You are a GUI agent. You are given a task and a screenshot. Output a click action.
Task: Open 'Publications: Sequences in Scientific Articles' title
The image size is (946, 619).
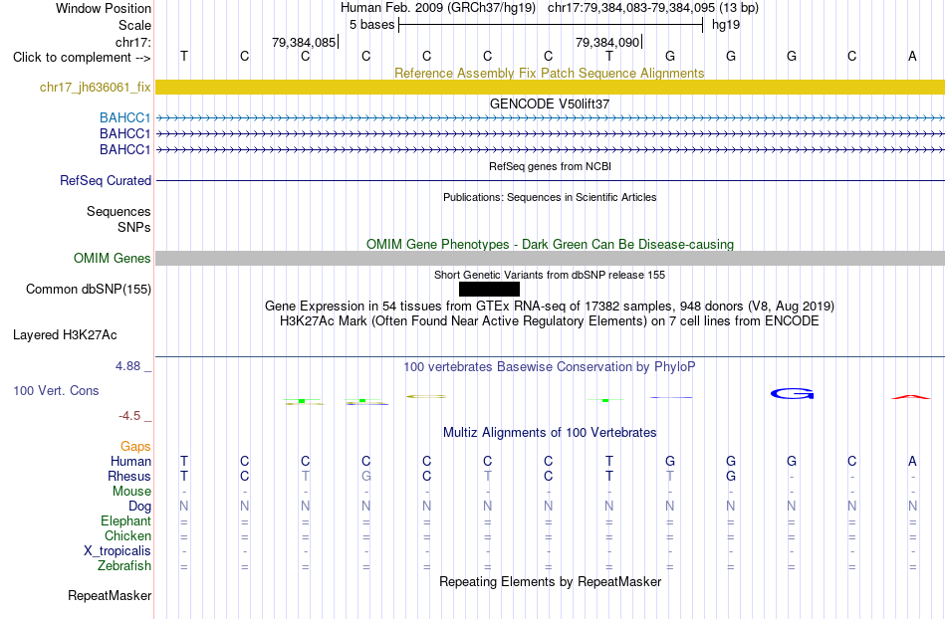tap(550, 197)
